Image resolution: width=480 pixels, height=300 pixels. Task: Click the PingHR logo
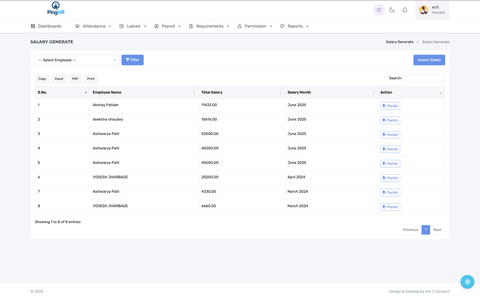coord(56,9)
